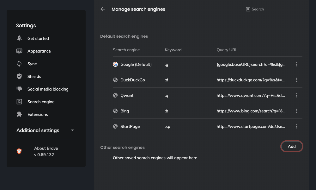Click the settings Search input field

(x=277, y=9)
